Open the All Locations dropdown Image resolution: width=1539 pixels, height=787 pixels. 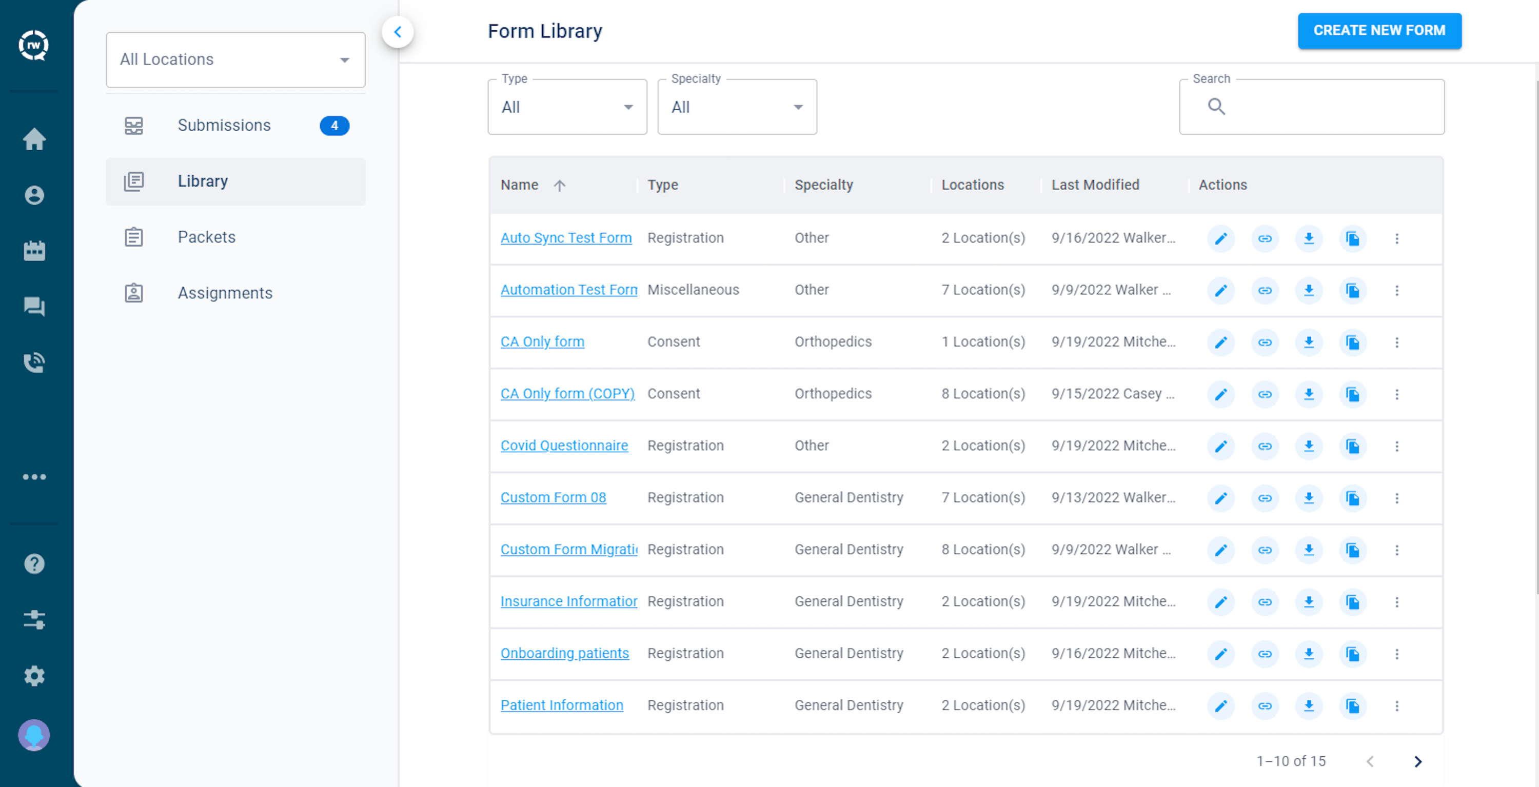pyautogui.click(x=235, y=59)
